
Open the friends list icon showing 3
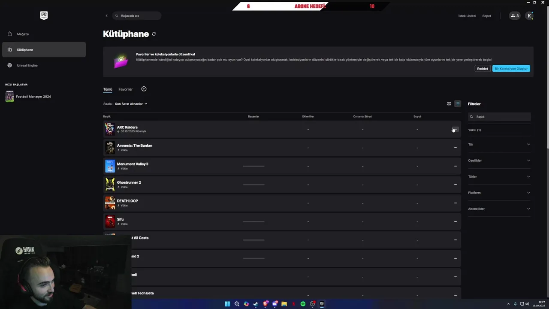(515, 16)
